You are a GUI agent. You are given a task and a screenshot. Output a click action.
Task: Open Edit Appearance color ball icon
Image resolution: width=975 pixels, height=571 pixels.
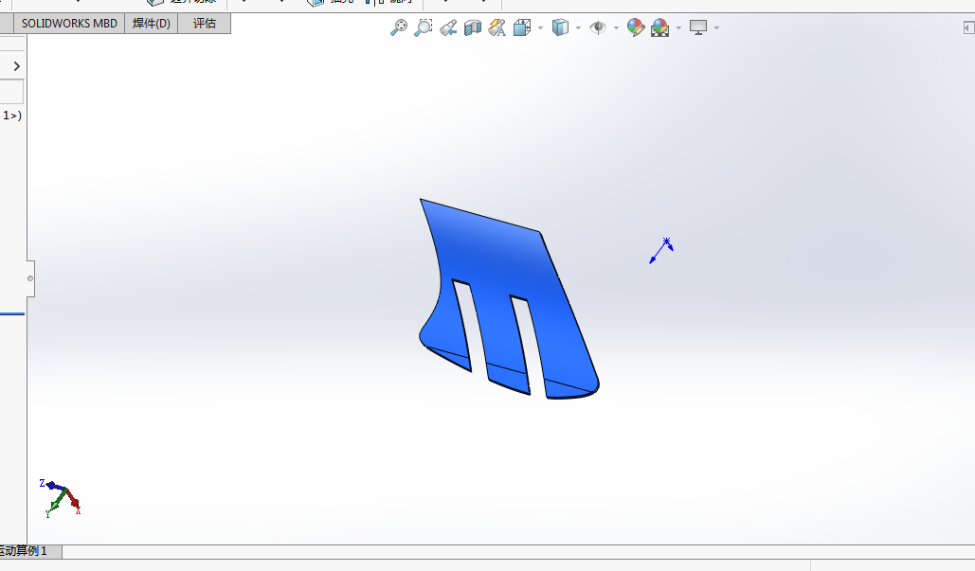(635, 28)
